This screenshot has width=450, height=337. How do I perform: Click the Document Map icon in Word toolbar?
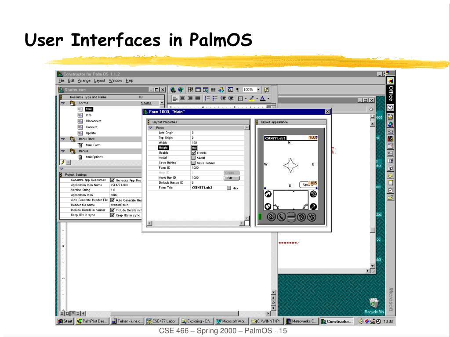230,90
